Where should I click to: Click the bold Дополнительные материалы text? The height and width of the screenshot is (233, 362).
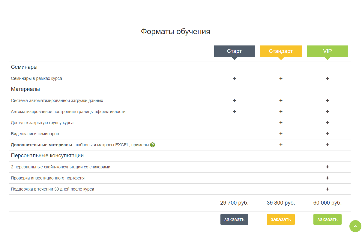(41, 145)
